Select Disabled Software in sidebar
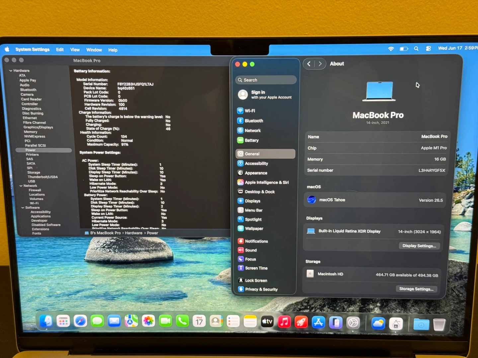 coord(46,225)
